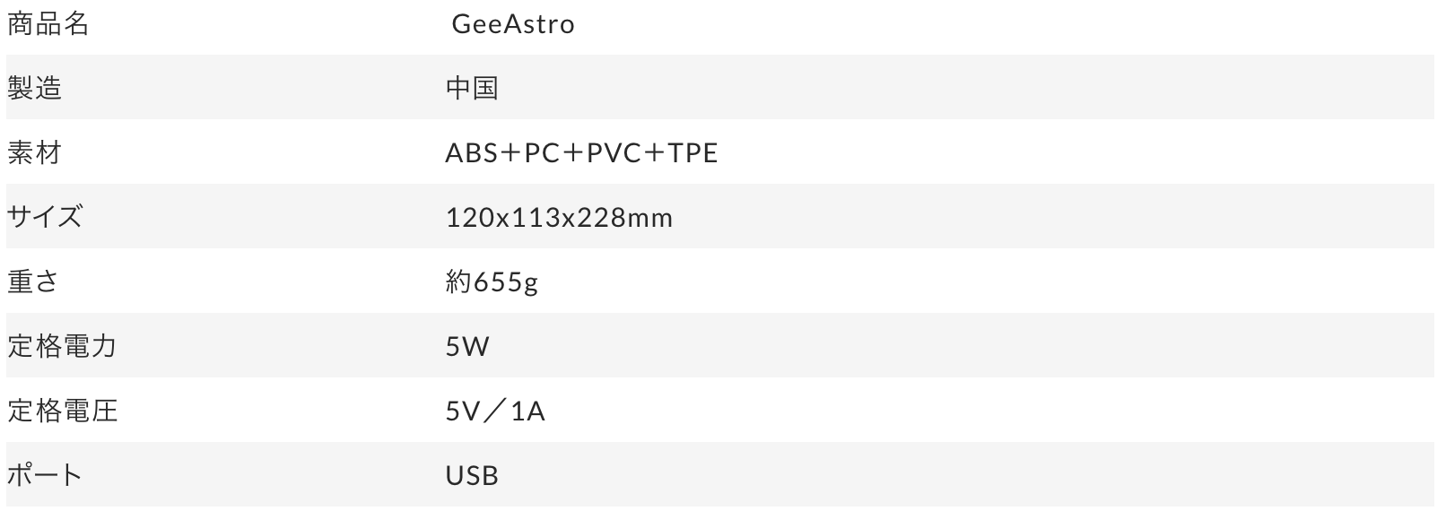This screenshot has height=511, width=1446.
Task: Click the TPE text in material value
Action: tap(693, 153)
